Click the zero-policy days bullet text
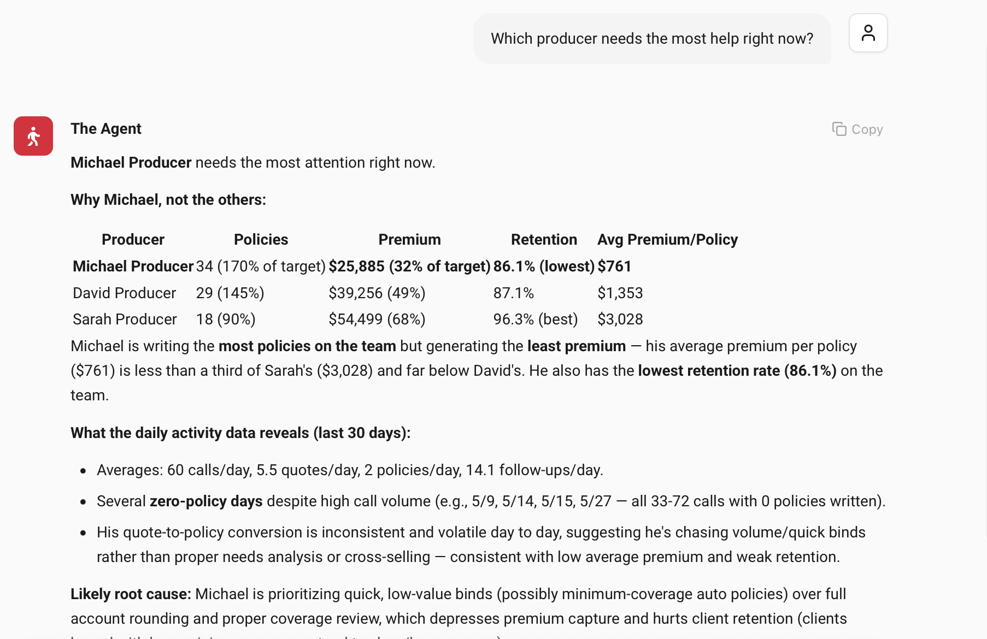Screen dimensions: 987x639 [x=491, y=501]
